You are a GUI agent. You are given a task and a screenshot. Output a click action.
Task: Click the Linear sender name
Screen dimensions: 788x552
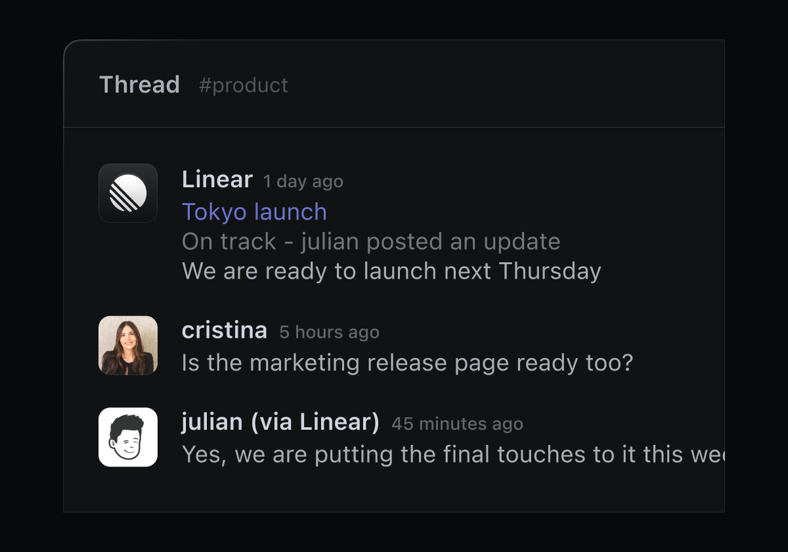(217, 179)
